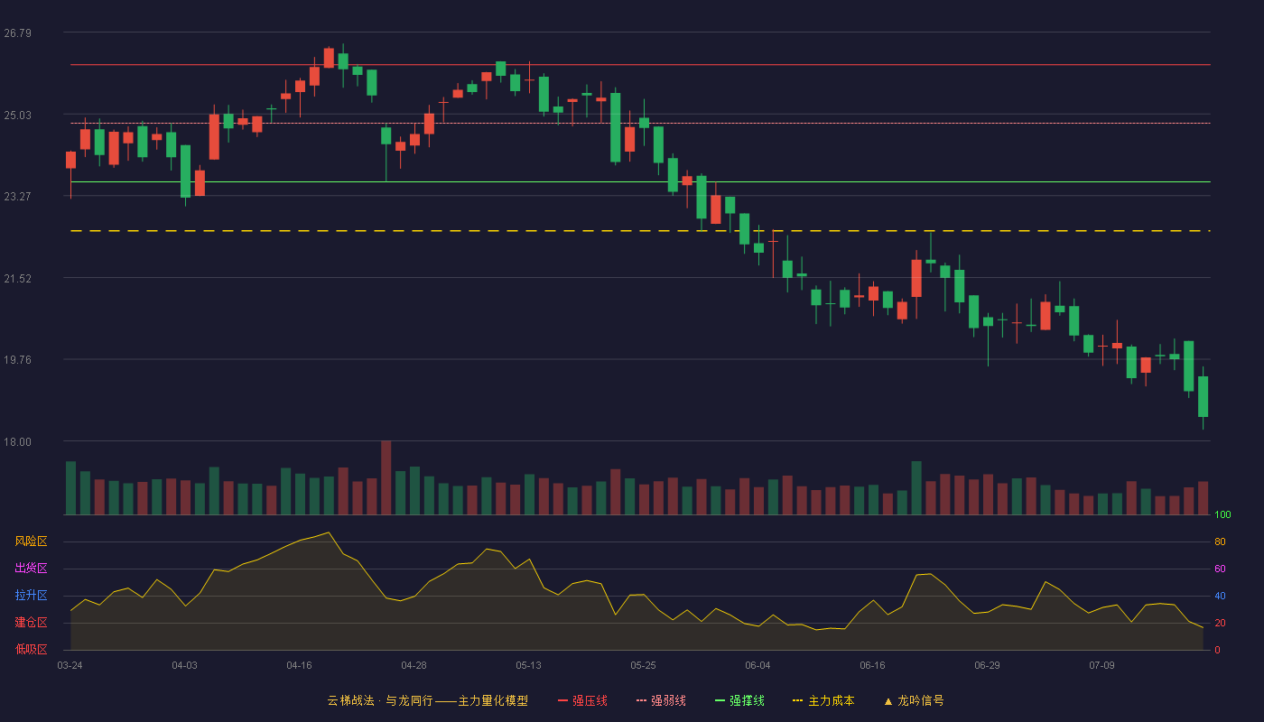Click the 03-24 date axis label
This screenshot has width=1264, height=722.
click(70, 665)
